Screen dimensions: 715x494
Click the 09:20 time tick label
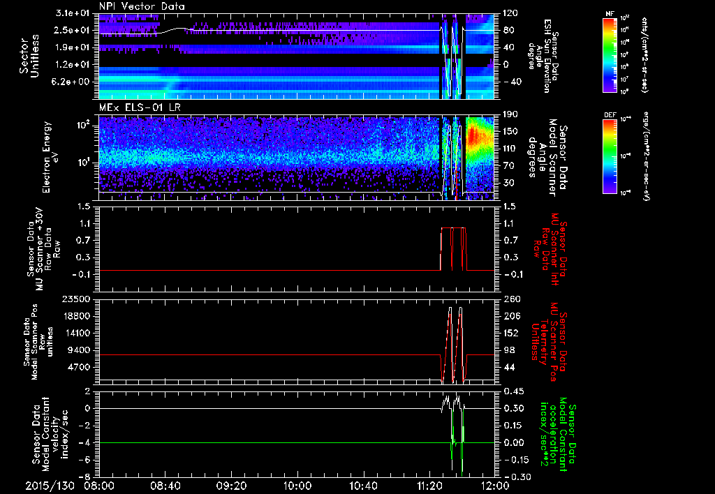point(231,486)
